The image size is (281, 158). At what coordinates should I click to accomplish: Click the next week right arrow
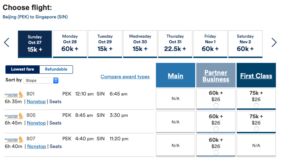tap(274, 43)
